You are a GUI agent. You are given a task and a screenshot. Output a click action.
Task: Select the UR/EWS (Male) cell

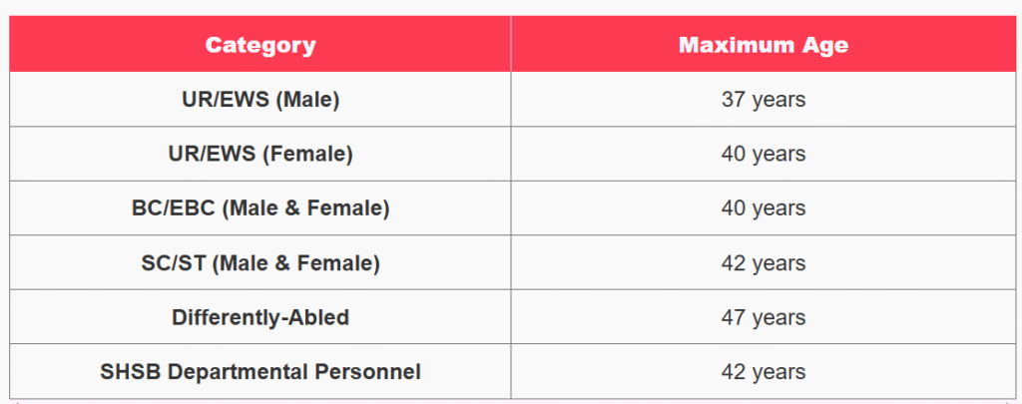[x=260, y=100]
